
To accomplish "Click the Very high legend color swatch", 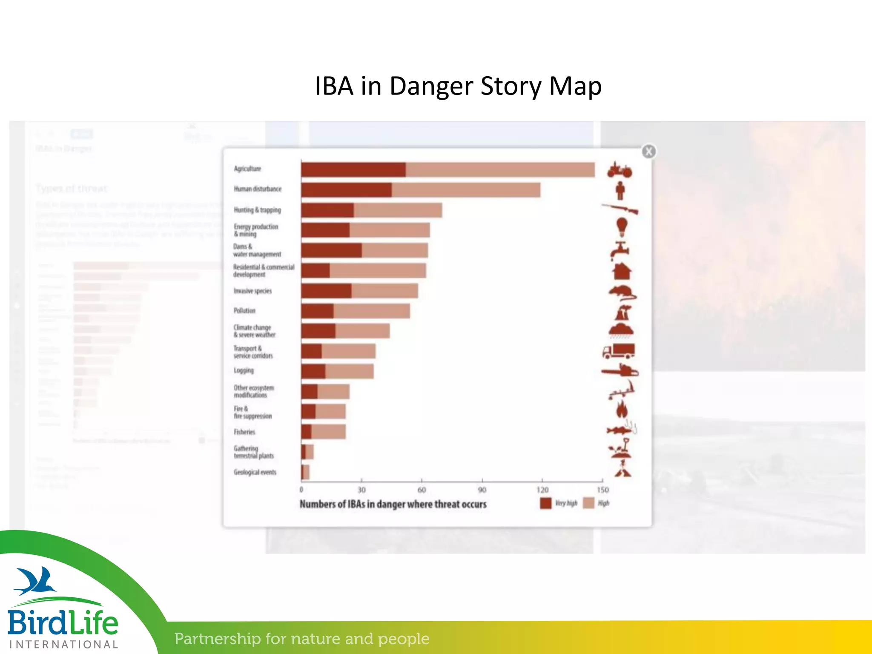I will point(545,503).
